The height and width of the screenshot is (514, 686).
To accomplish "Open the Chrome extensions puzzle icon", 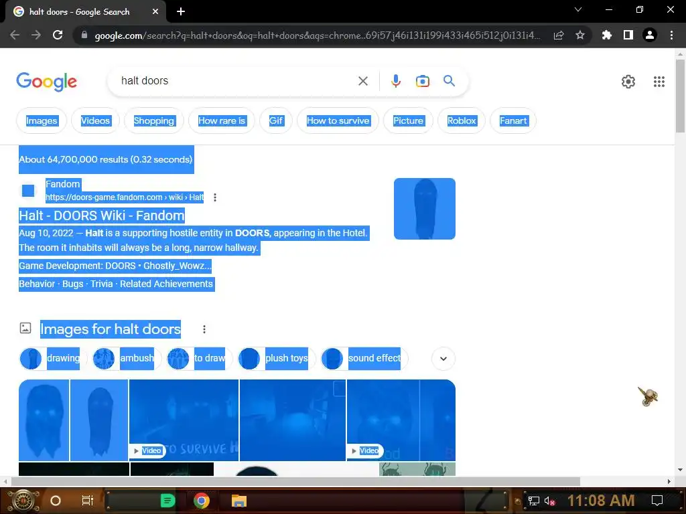I will [x=607, y=35].
